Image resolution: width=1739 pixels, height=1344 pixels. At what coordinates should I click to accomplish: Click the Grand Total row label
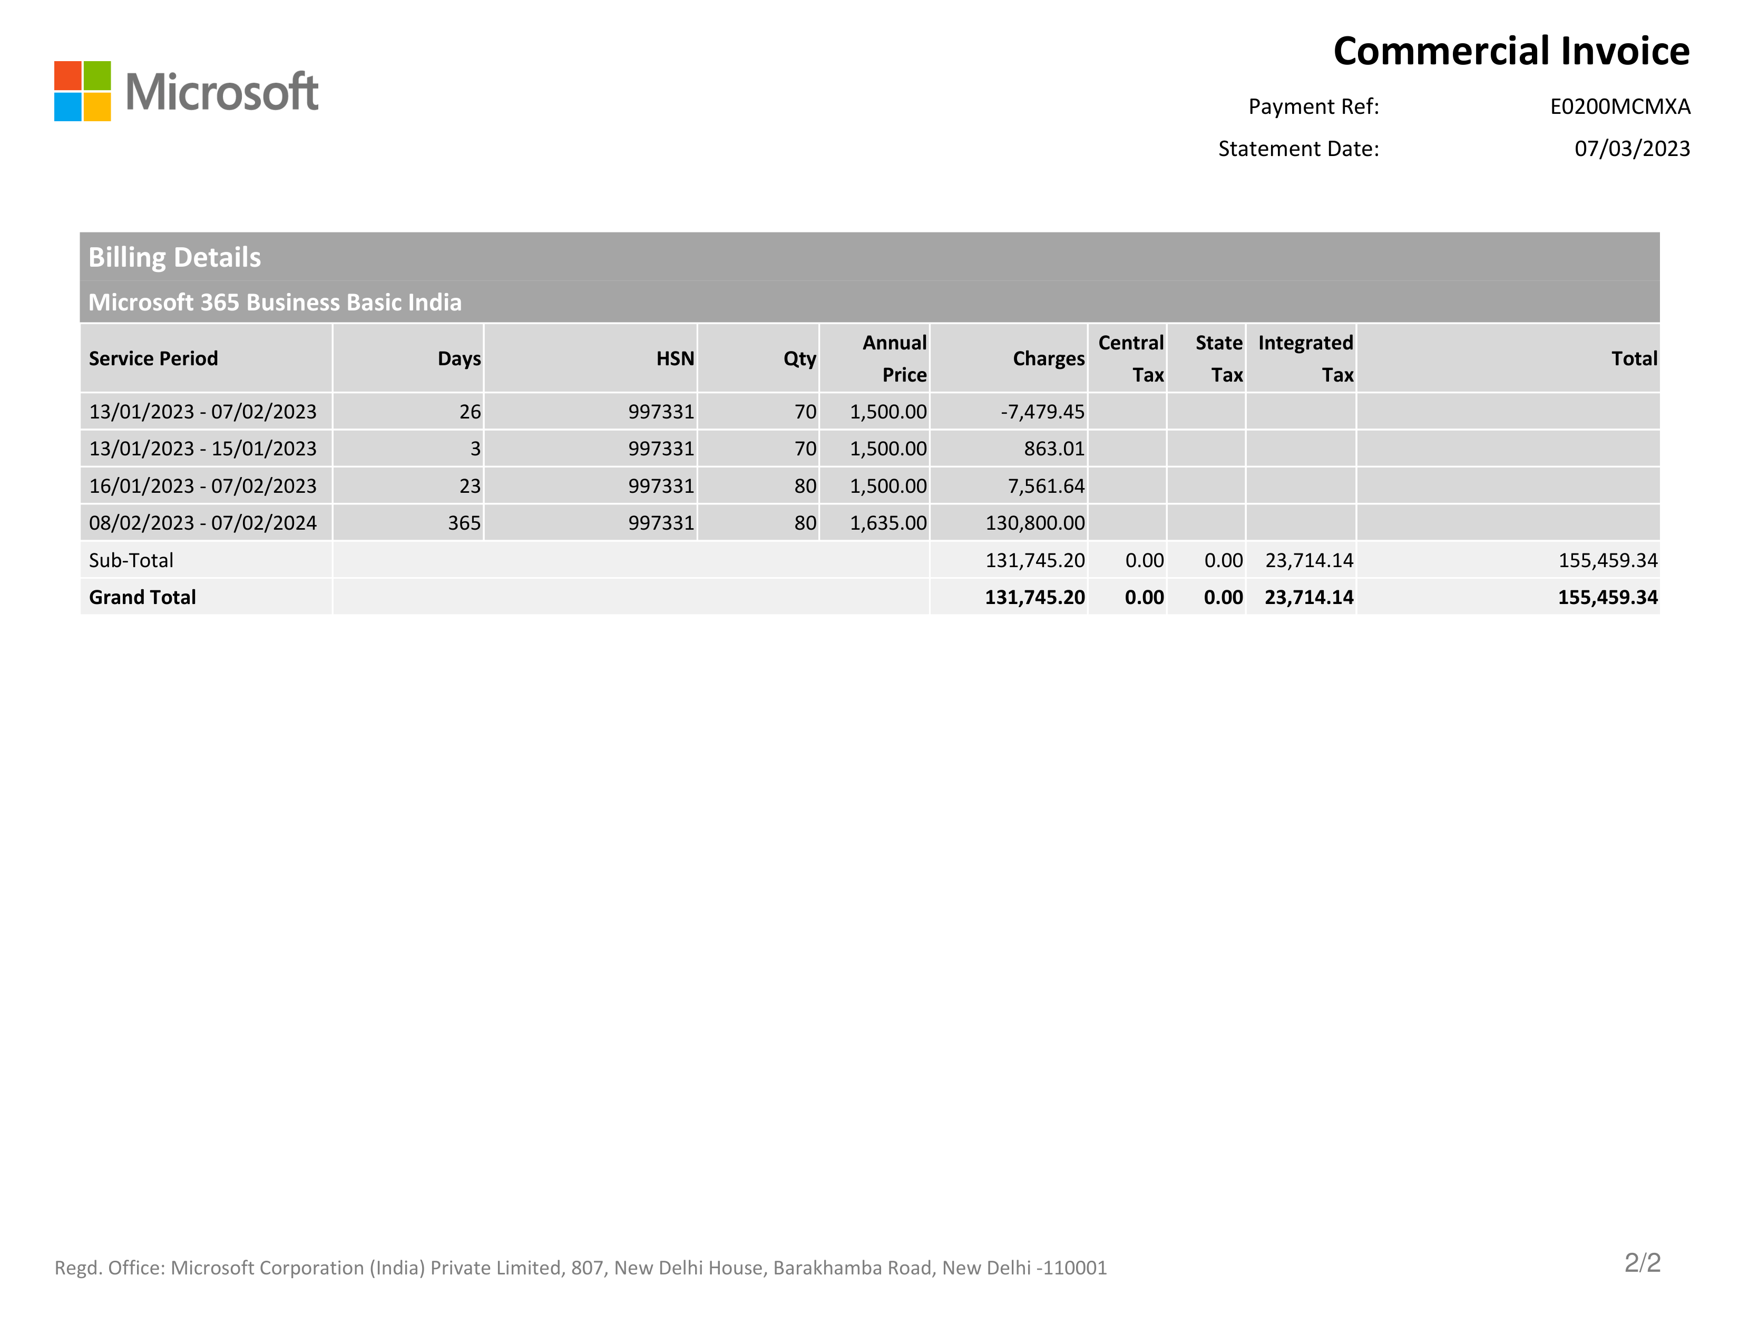click(x=142, y=597)
